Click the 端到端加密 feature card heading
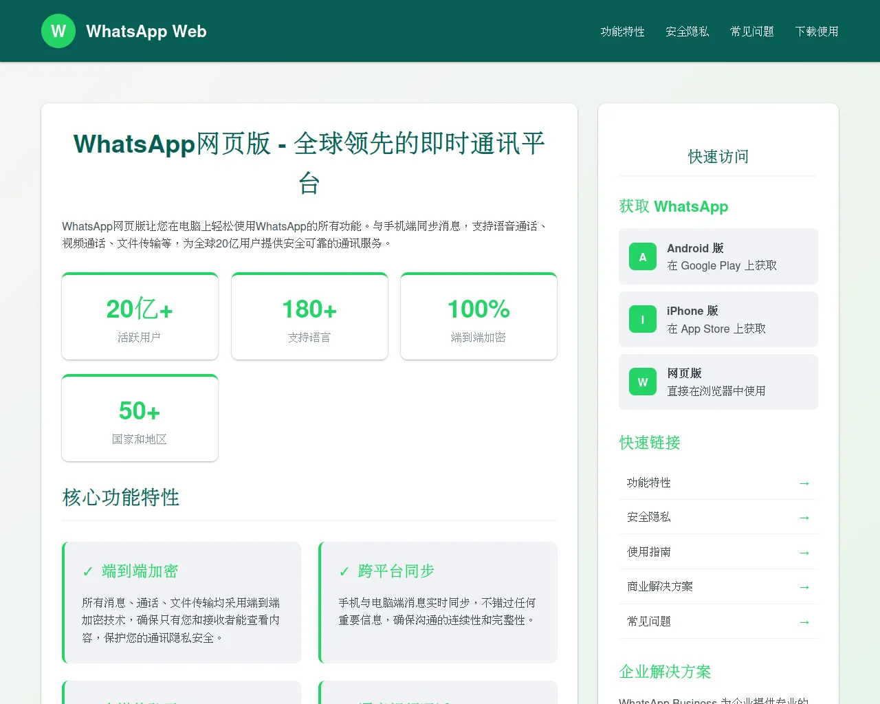The width and height of the screenshot is (880, 704). coord(140,571)
